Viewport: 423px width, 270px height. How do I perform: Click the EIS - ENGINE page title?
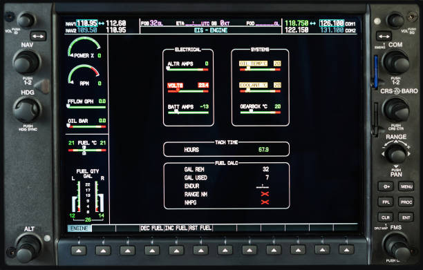tap(211, 30)
